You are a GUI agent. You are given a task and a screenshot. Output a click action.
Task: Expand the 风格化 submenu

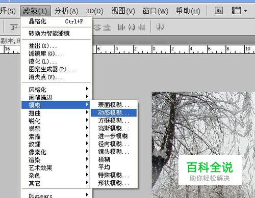[x=56, y=89]
